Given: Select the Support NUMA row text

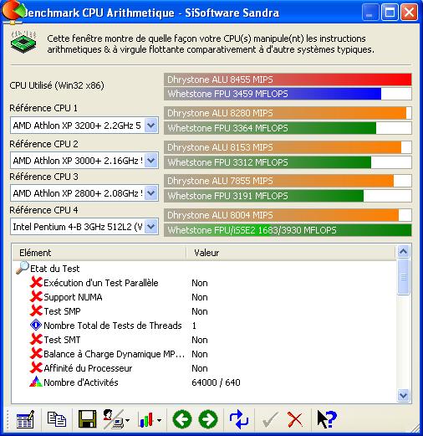Looking at the screenshot, I should [x=73, y=297].
